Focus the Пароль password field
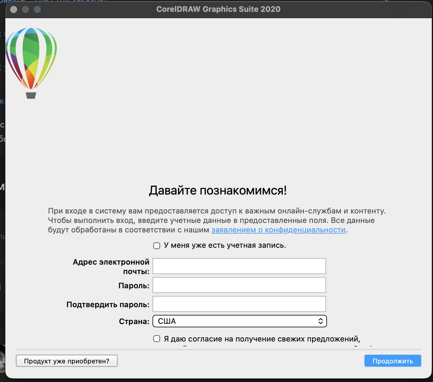Image resolution: width=433 pixels, height=382 pixels. [239, 285]
